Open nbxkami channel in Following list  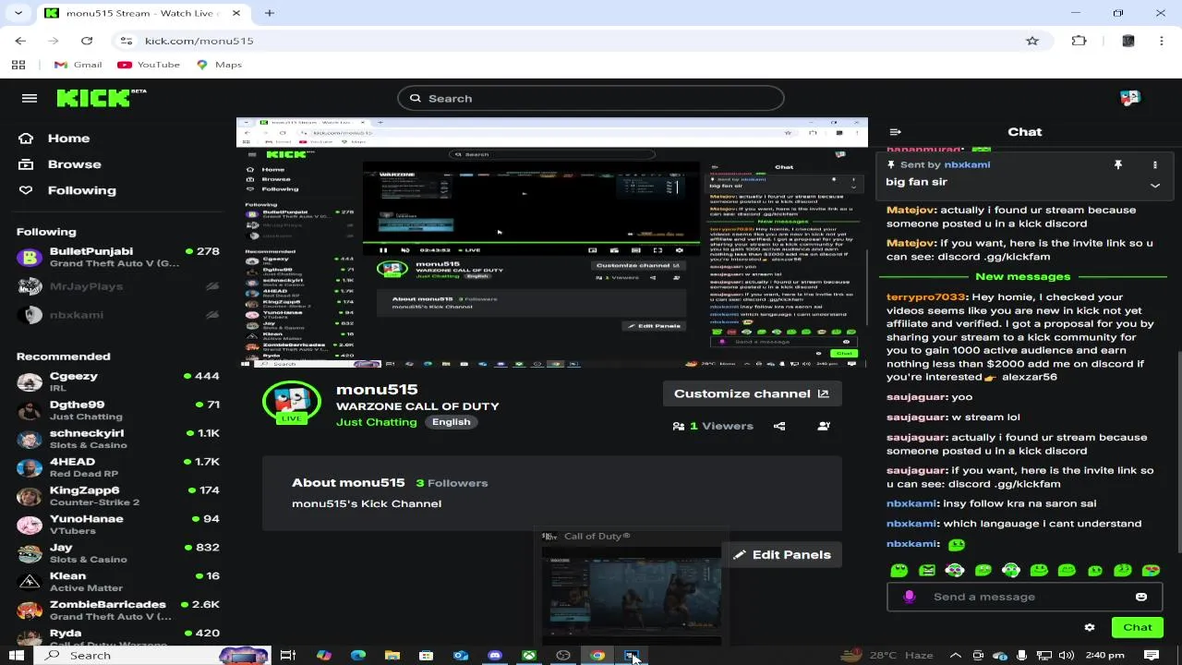pyautogui.click(x=117, y=315)
